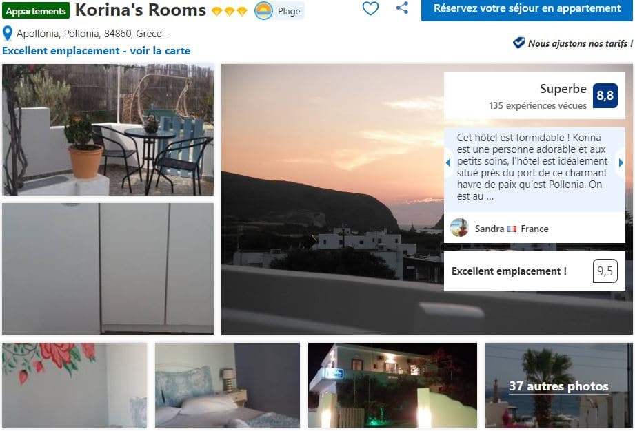This screenshot has width=635, height=431.
Task: Click the map pin location icon
Action: click(x=8, y=34)
